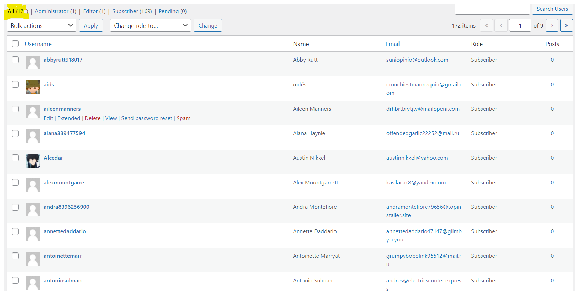Screen dimensions: 575x291
Task: Open the Bulk actions dropdown
Action: (x=42, y=25)
